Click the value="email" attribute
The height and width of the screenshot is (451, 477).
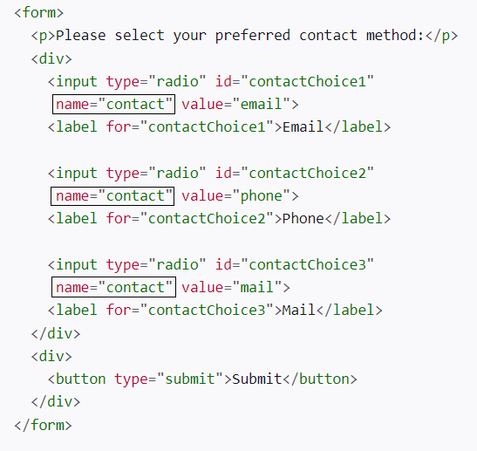coord(235,105)
